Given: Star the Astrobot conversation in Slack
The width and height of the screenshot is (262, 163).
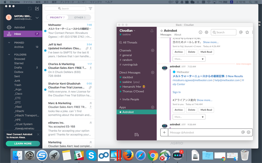Looking at the screenshot, I should pos(162,31).
